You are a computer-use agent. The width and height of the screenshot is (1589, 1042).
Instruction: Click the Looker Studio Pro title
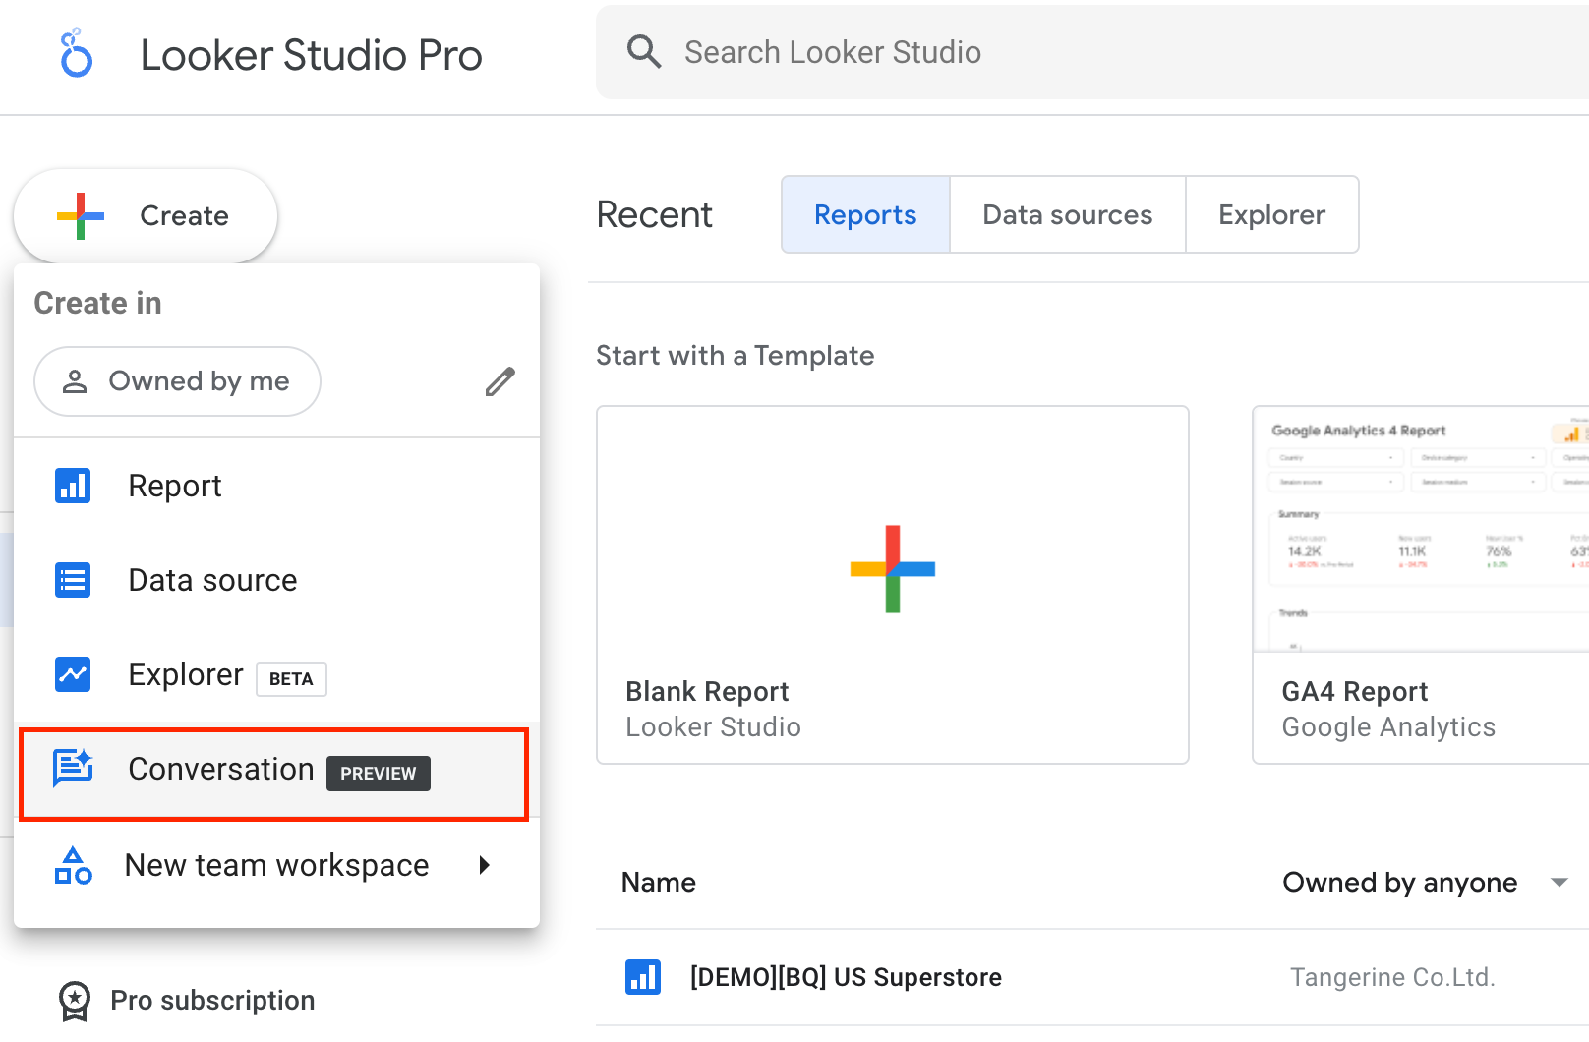click(x=311, y=55)
